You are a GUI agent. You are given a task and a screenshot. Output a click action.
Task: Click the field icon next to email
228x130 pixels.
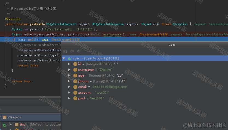75,87
